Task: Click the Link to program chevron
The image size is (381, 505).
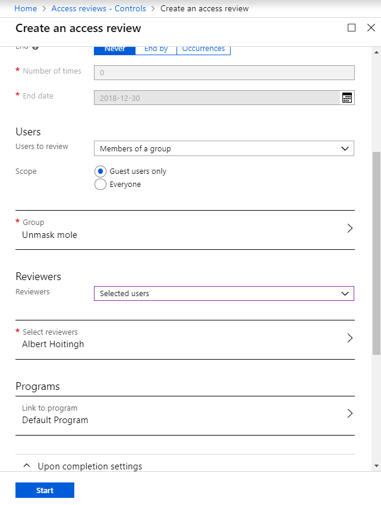Action: 349,414
